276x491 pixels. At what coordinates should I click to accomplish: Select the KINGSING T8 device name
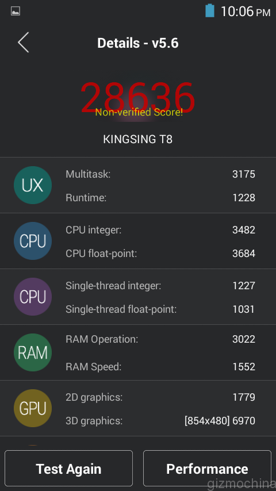point(138,139)
